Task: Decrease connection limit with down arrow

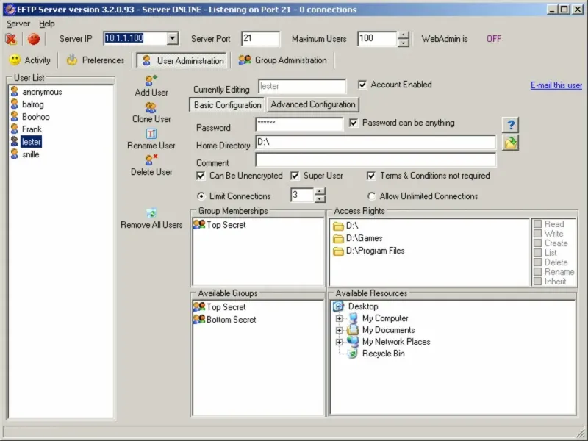Action: tap(320, 198)
